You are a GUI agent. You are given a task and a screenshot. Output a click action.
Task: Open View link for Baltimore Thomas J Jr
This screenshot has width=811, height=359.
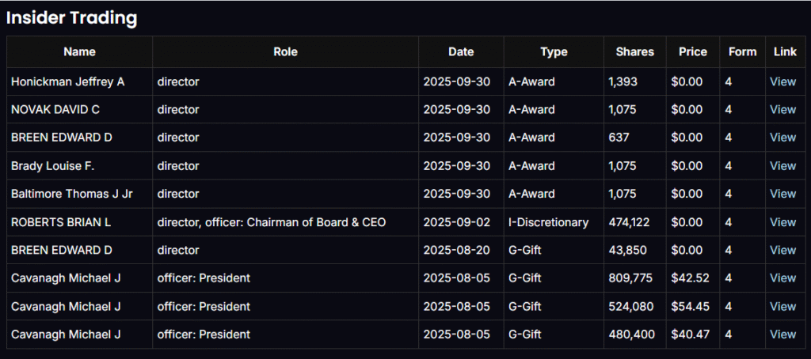(x=782, y=194)
